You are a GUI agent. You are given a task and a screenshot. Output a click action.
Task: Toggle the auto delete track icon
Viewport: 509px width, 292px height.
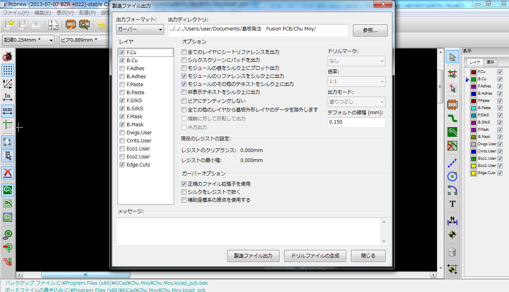[8, 173]
